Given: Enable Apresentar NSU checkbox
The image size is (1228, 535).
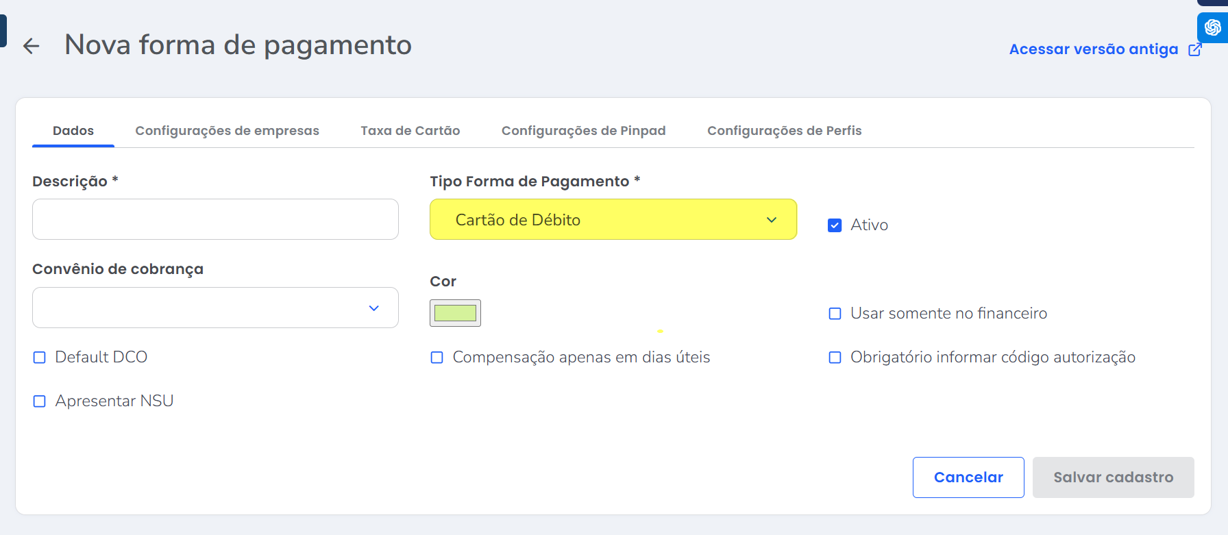Looking at the screenshot, I should (x=40, y=401).
